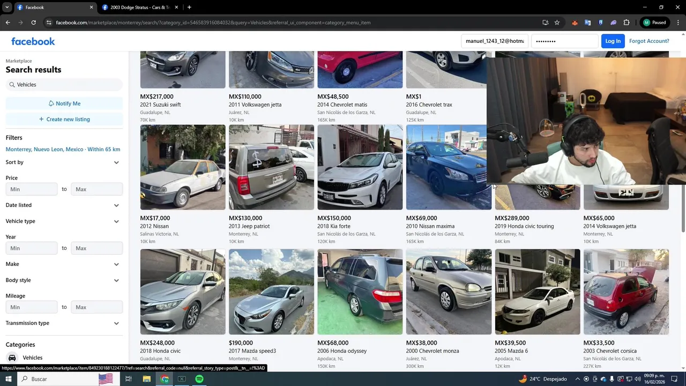Open the volume speaker tray icon

[x=638, y=379]
